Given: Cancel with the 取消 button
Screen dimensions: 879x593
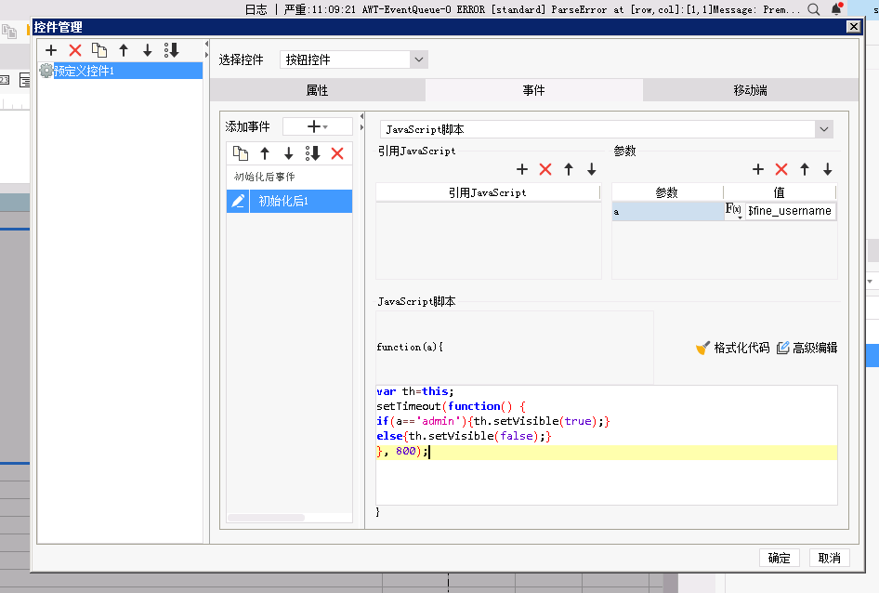Looking at the screenshot, I should 829,559.
